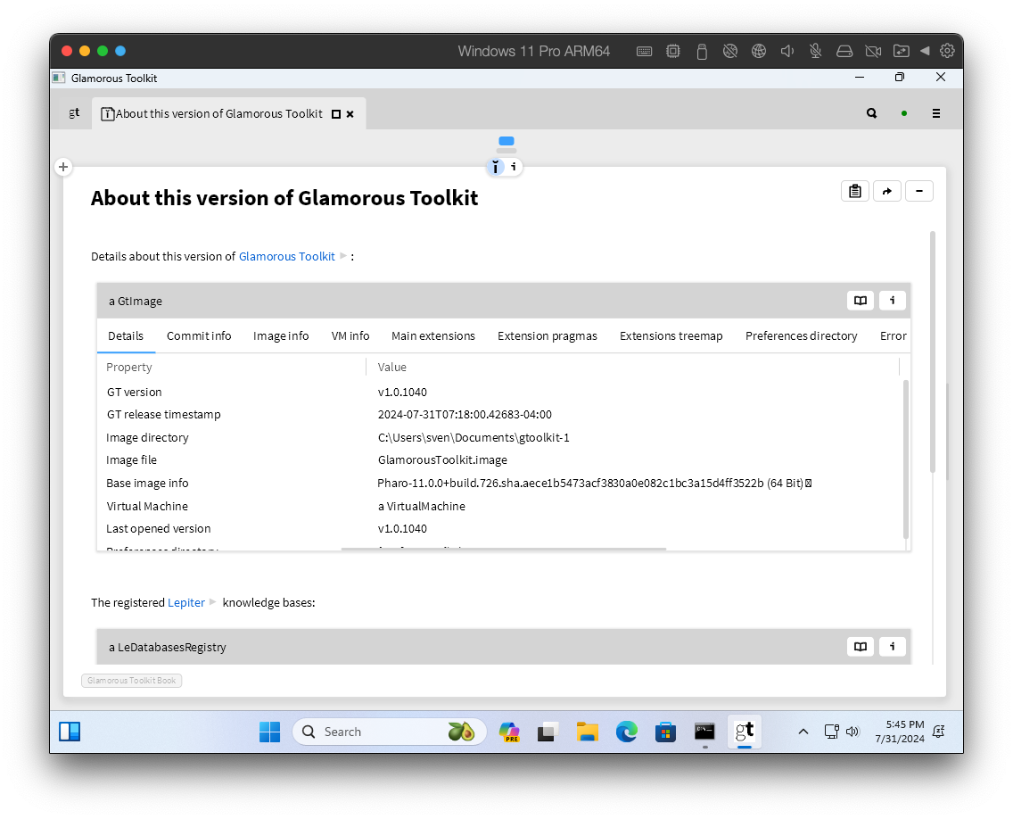Screen dimensions: 1013x819
Task: Click the page's vertical scrollbar
Action: tap(933, 352)
